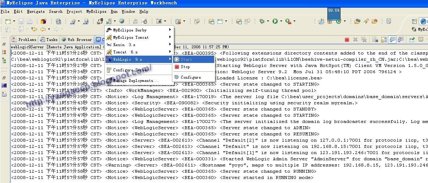Click the Remove Launch gray X icon
The width and height of the screenshot is (428, 183).
355,40
